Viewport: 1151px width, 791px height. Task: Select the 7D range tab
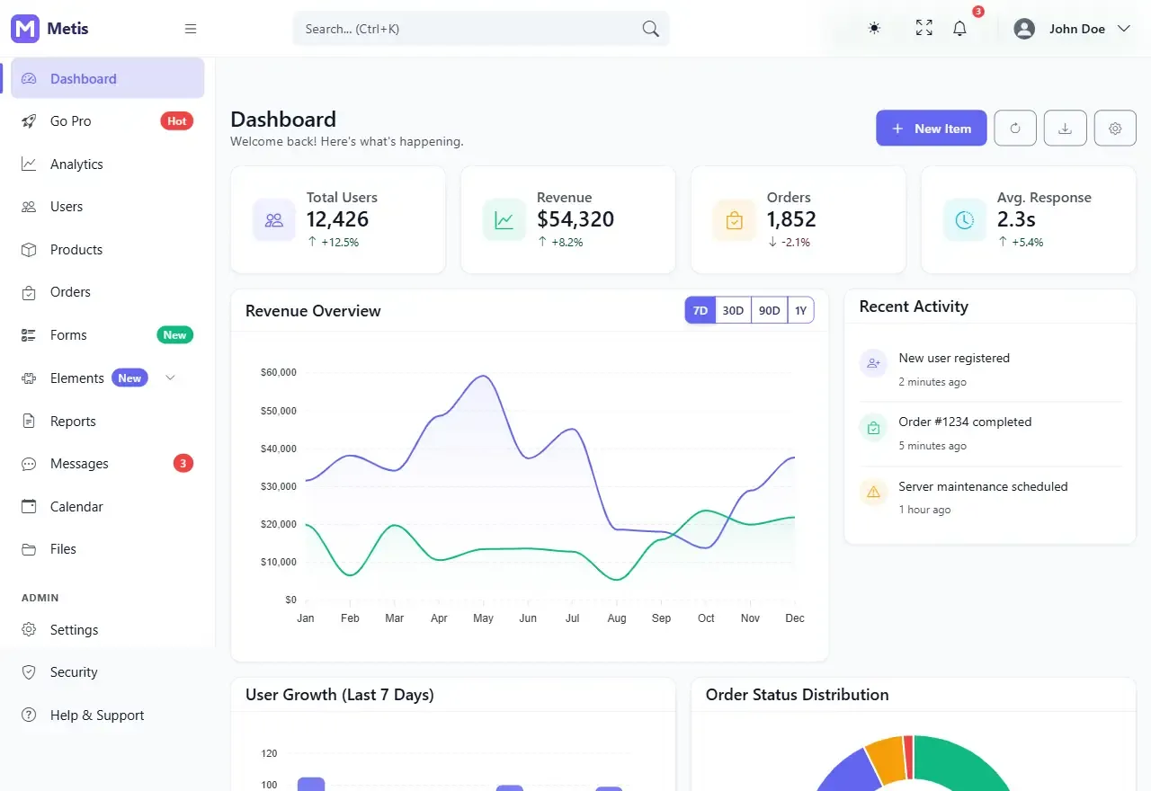click(700, 310)
